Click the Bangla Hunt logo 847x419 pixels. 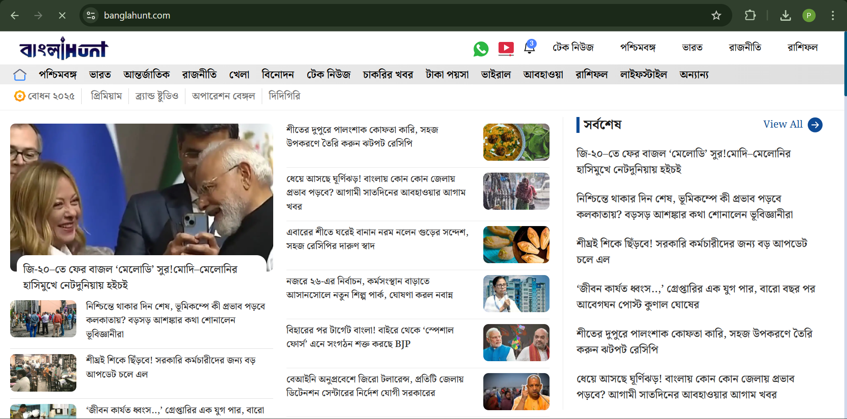(x=64, y=49)
